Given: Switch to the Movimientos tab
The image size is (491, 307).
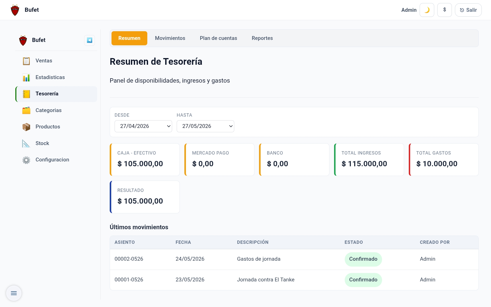Looking at the screenshot, I should coord(170,38).
